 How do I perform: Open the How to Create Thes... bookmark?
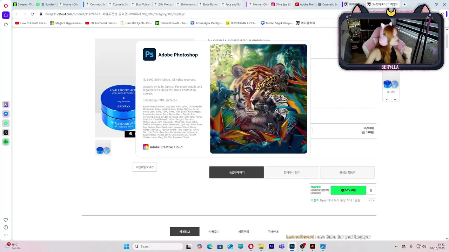31,23
